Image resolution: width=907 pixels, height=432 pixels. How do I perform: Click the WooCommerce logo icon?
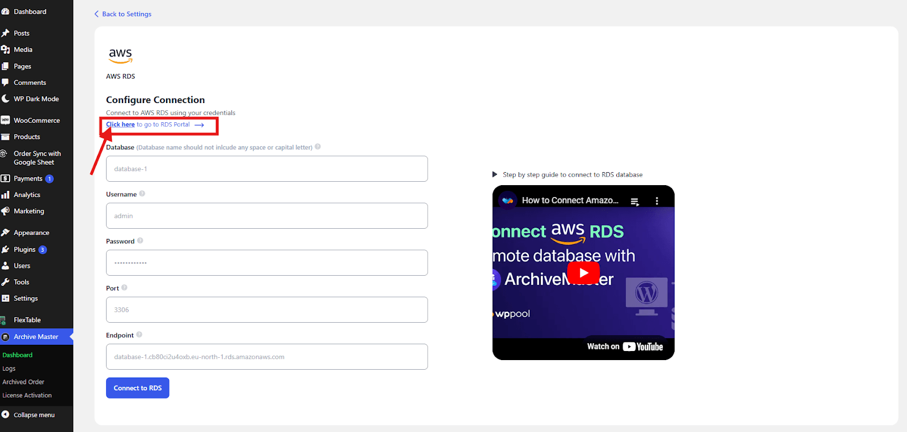click(x=5, y=120)
